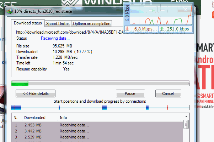
Task: Switch to the Speed Limiter tab
Action: (58, 24)
